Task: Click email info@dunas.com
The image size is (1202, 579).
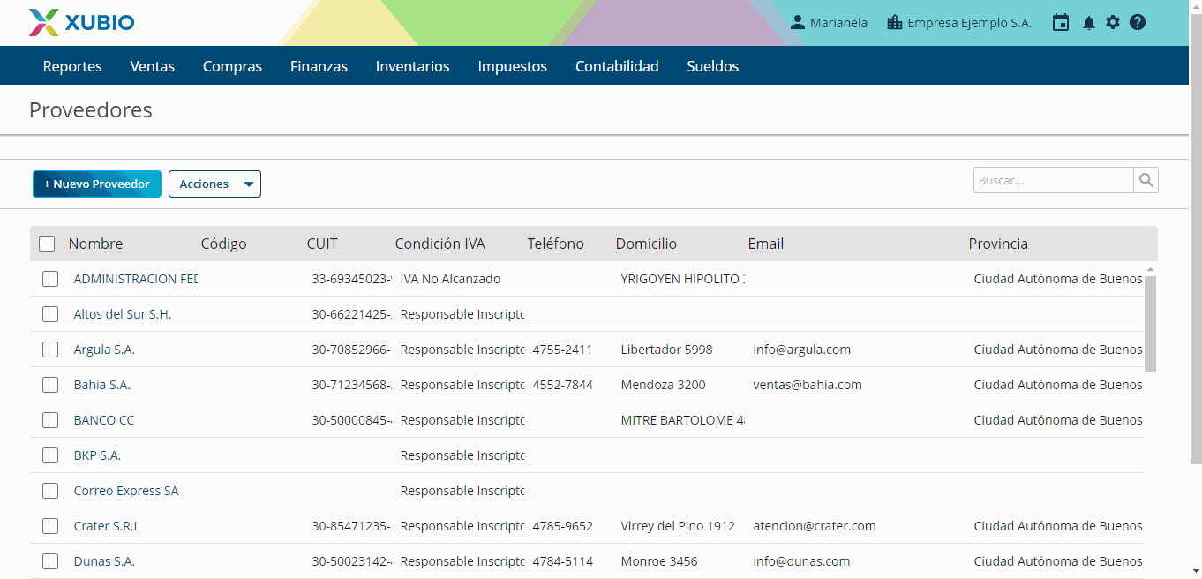Action: click(801, 561)
